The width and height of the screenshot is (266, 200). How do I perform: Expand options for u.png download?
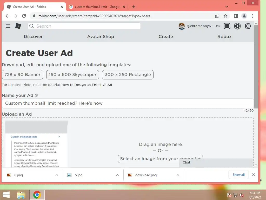[57, 175]
